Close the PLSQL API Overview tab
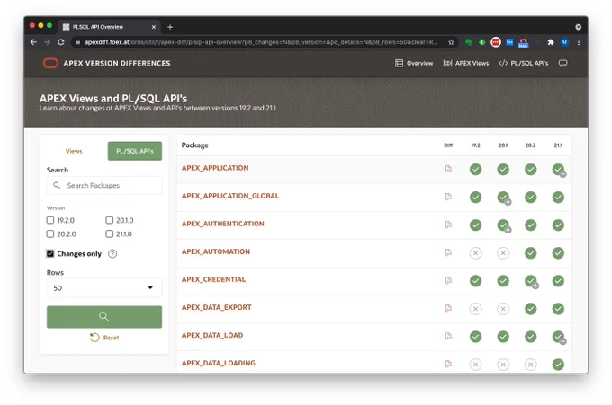The image size is (612, 405). tap(154, 27)
